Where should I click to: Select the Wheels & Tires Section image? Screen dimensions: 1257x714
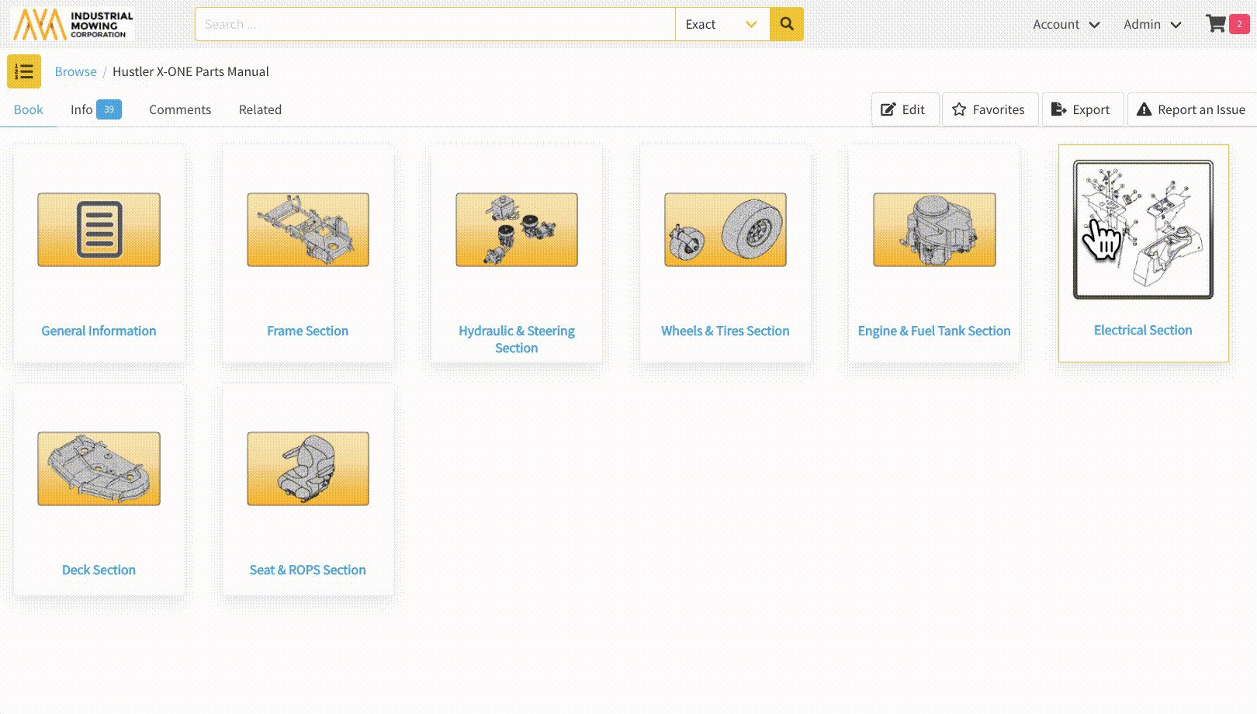pyautogui.click(x=725, y=230)
